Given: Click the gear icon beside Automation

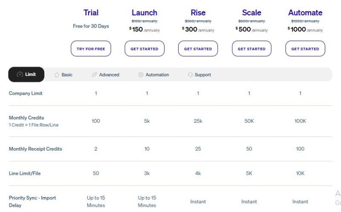Looking at the screenshot, I should tap(141, 75).
